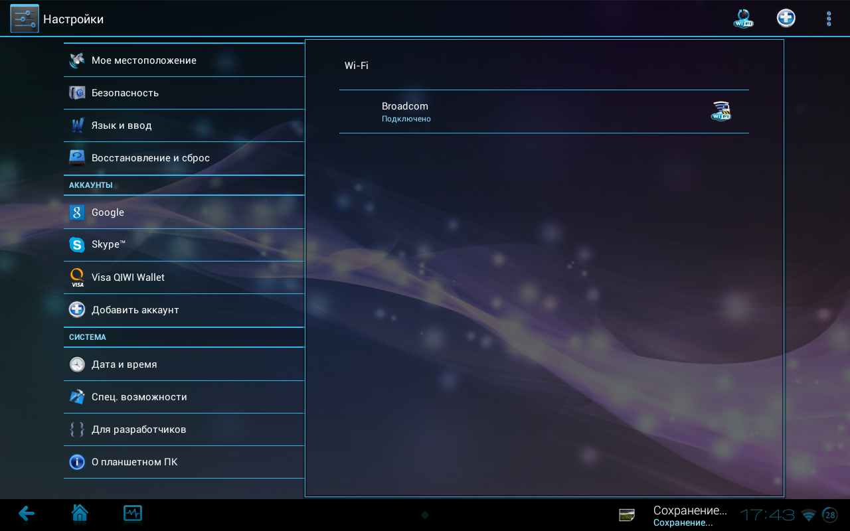850x531 pixels.
Task: Open Язык и ввод settings
Action: pyautogui.click(x=184, y=125)
